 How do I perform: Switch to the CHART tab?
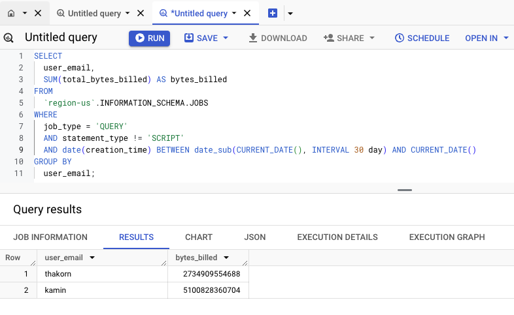199,237
